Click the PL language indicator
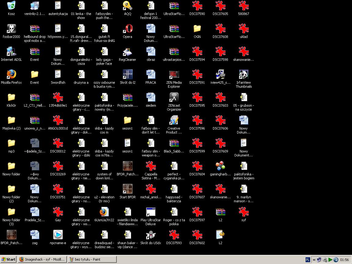 (x=308, y=260)
